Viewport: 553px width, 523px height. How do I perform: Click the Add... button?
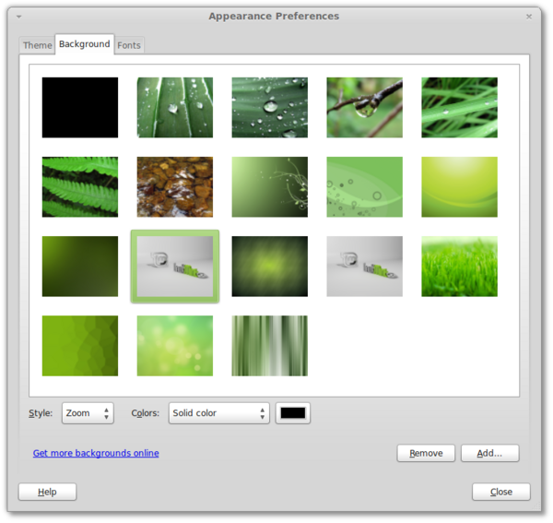click(489, 453)
